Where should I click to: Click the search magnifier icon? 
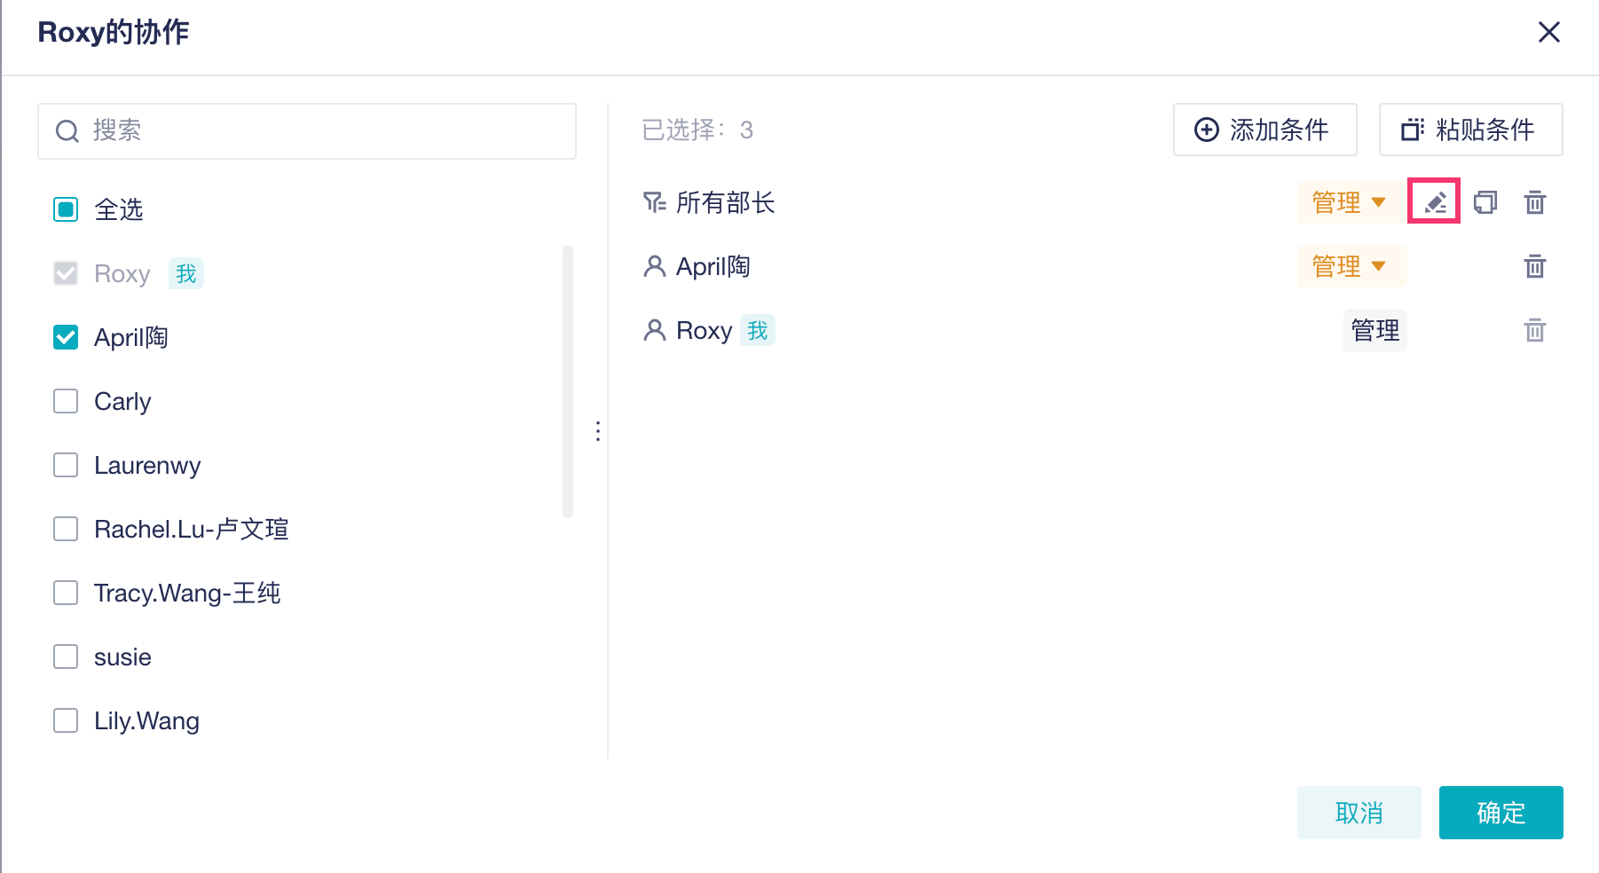click(x=67, y=131)
